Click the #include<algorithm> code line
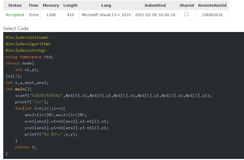The height and width of the screenshot is (160, 244). coord(28,44)
